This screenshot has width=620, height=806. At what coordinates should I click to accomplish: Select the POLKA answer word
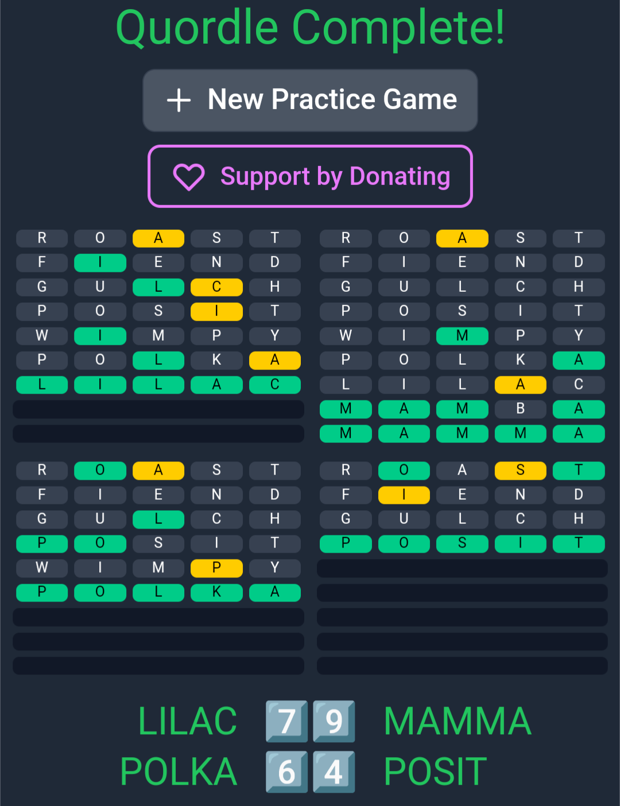[x=179, y=772]
